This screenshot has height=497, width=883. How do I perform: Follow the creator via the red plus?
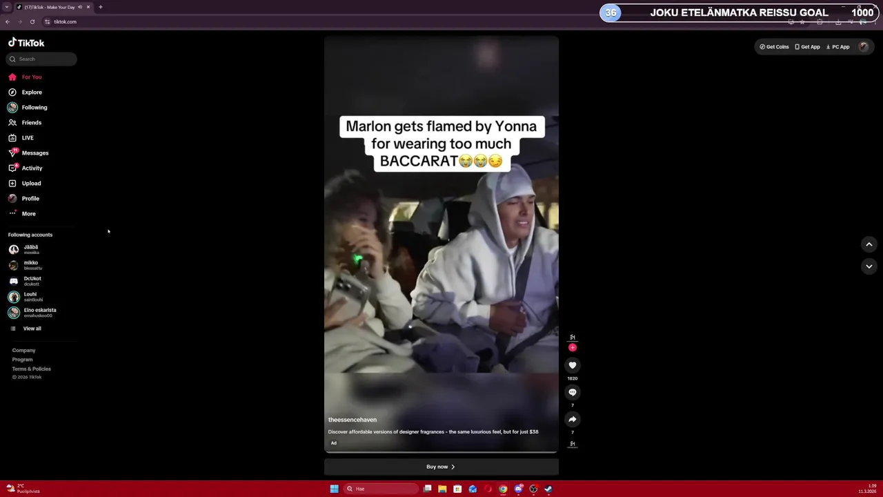pyautogui.click(x=573, y=348)
